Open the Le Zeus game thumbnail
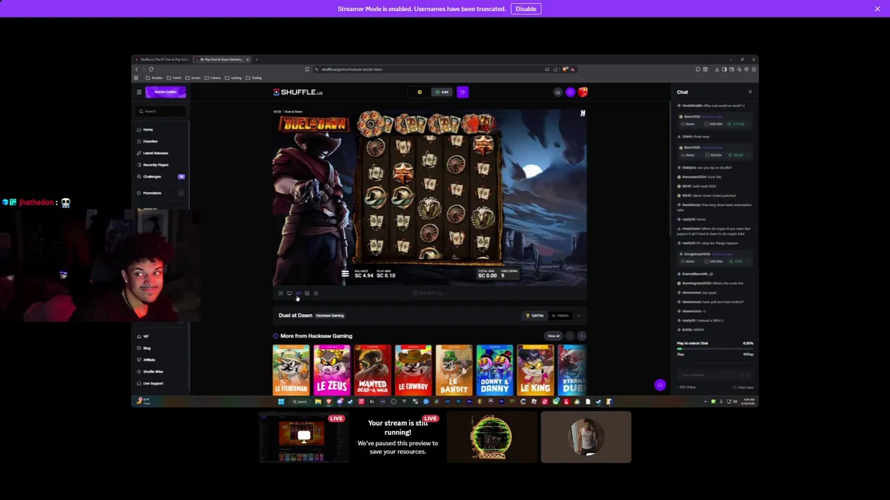This screenshot has width=890, height=500. pos(332,369)
